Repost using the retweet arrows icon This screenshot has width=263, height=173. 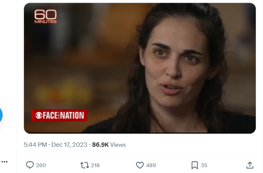coord(84,165)
